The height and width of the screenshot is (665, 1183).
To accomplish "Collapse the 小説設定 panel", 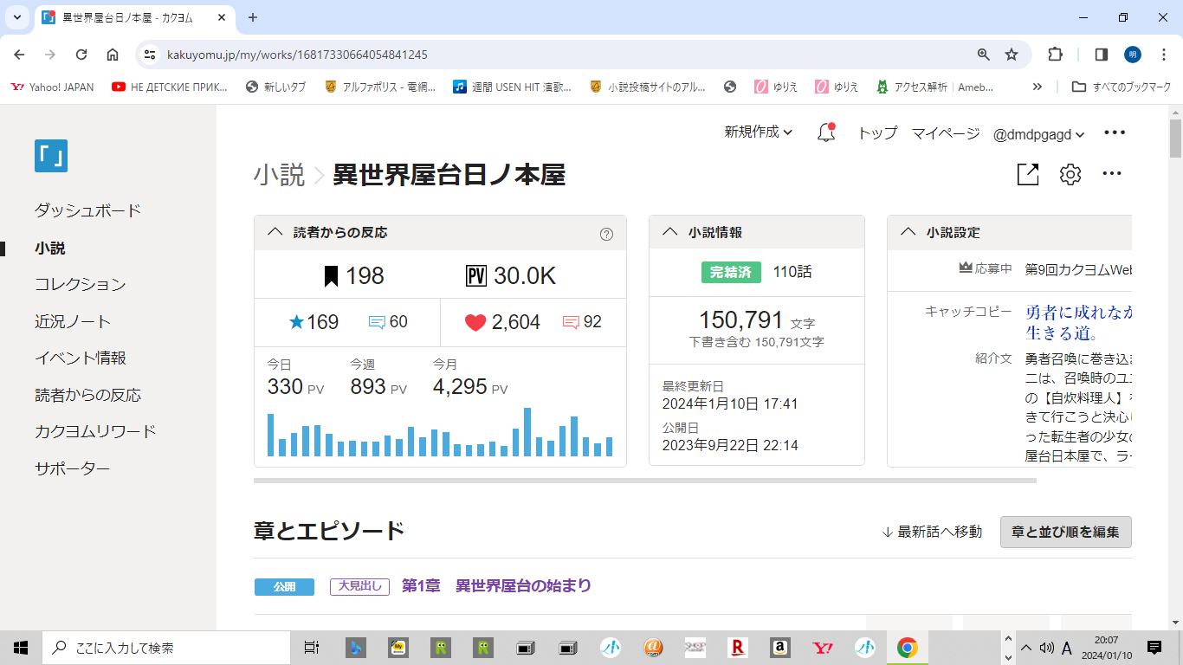I will coord(908,232).
